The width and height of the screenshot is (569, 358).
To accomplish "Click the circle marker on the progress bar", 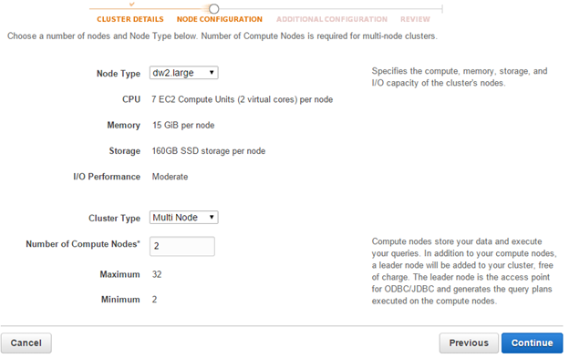I will pos(213,9).
